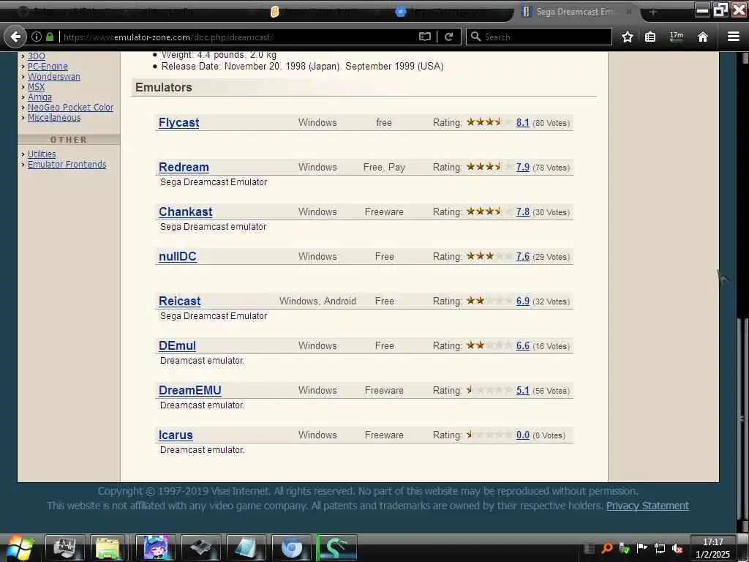Image resolution: width=749 pixels, height=562 pixels.
Task: Open the system monitor taskbar icon
Action: 65,547
